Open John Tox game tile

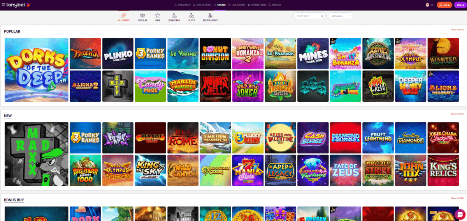411,171
